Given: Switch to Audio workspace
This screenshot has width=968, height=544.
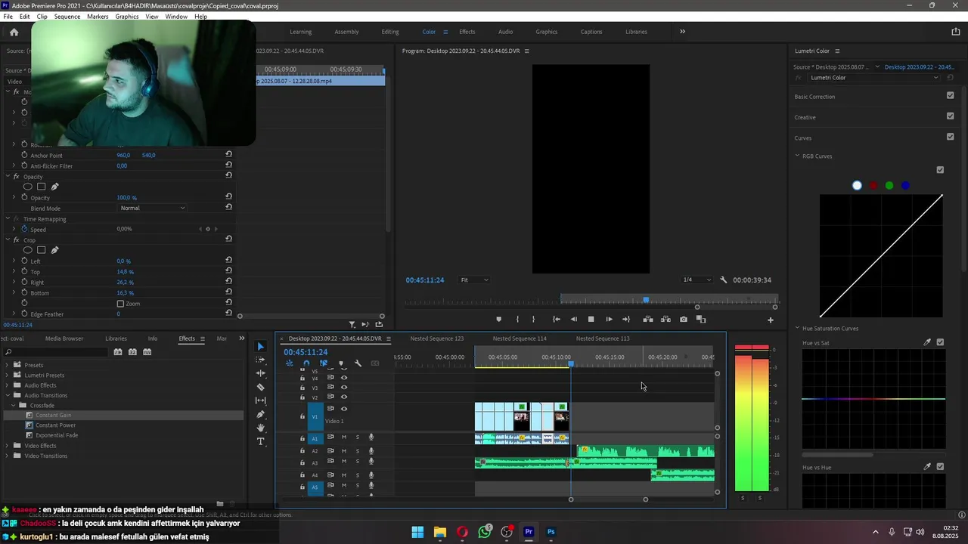Looking at the screenshot, I should [505, 32].
